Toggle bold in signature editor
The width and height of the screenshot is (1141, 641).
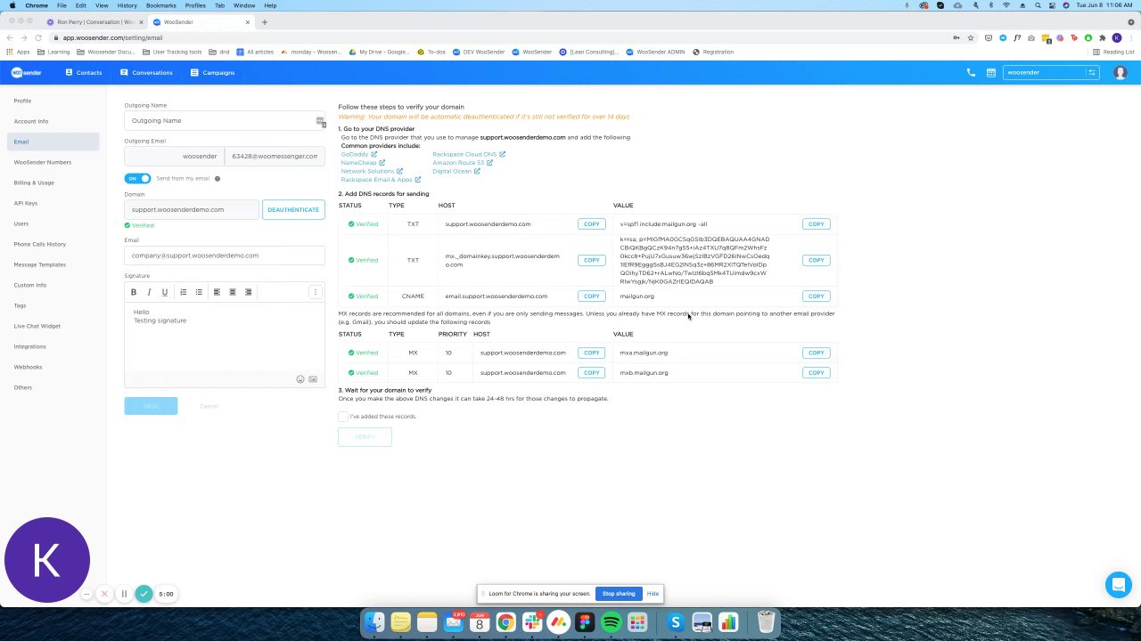coord(134,292)
